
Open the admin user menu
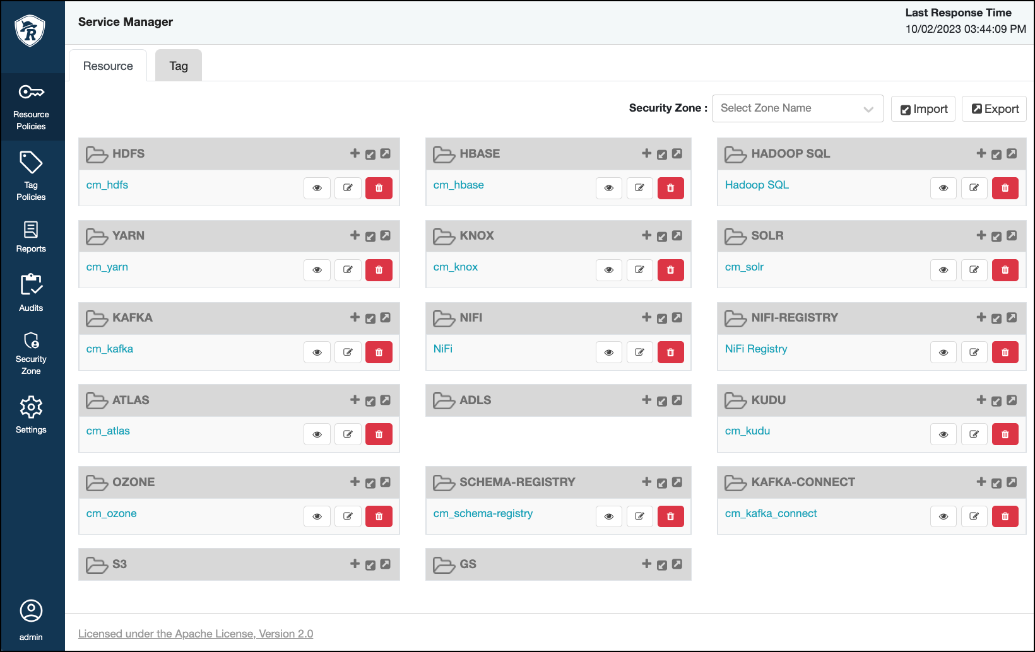[31, 619]
